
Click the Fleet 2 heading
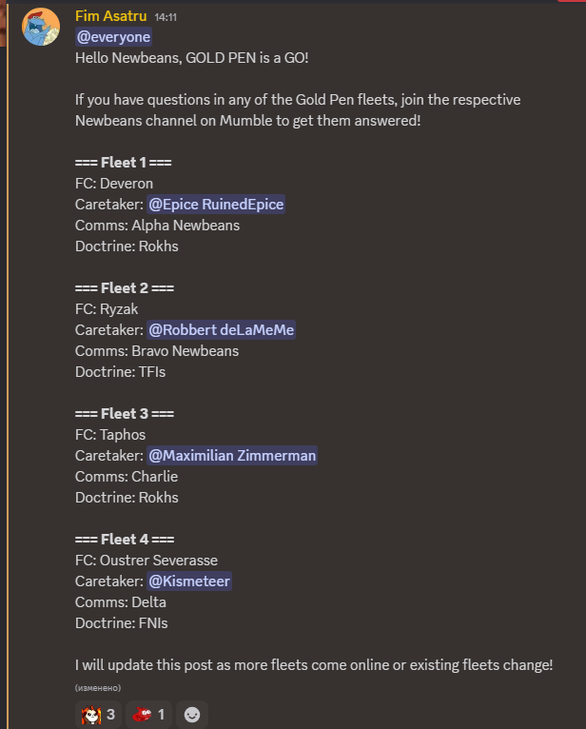tap(125, 288)
